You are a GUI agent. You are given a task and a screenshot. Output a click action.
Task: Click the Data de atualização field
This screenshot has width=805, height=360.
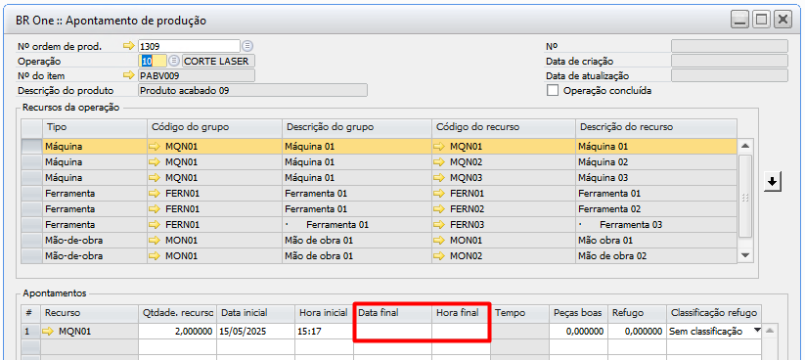tap(730, 76)
